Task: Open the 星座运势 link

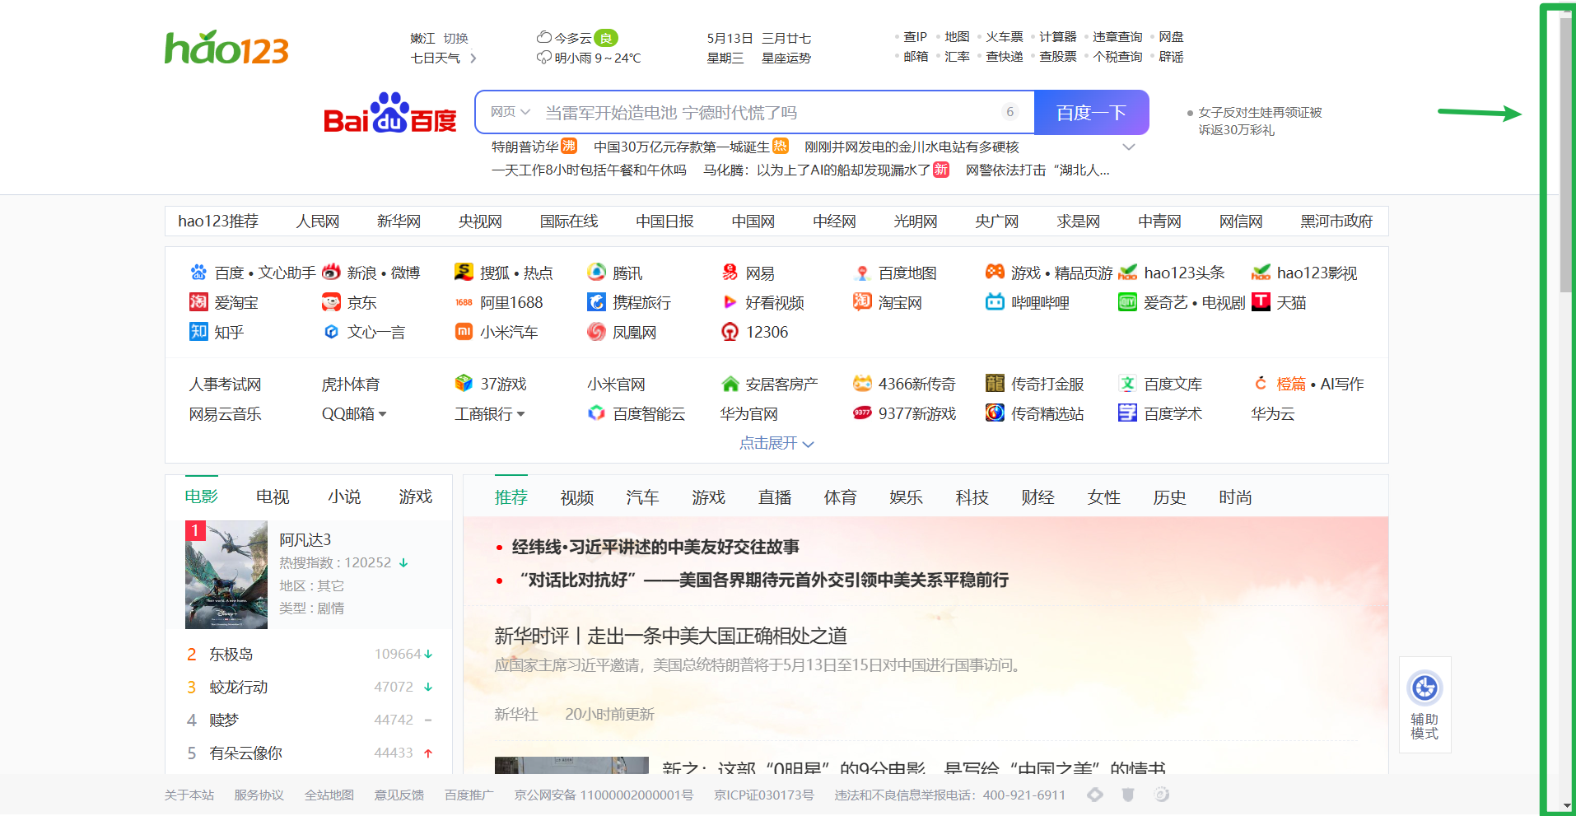Action: tap(786, 58)
